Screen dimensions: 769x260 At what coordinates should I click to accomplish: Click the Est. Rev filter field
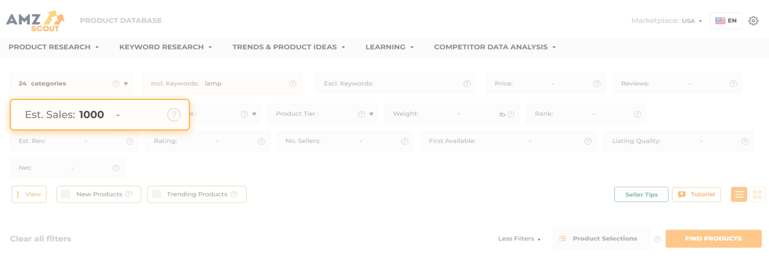pos(74,141)
